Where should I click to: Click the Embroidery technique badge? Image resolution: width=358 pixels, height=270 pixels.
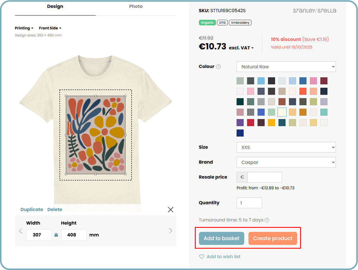[x=240, y=23]
